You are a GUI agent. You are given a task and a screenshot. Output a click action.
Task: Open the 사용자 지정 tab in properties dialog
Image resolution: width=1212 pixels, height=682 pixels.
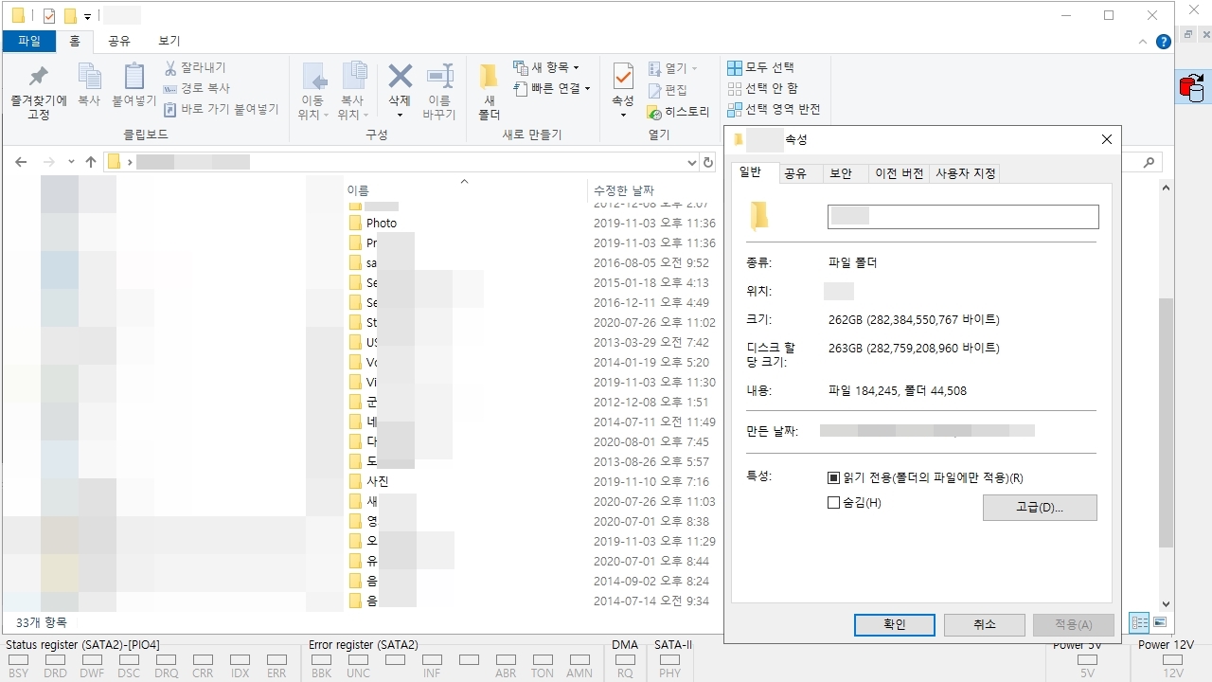tap(966, 173)
